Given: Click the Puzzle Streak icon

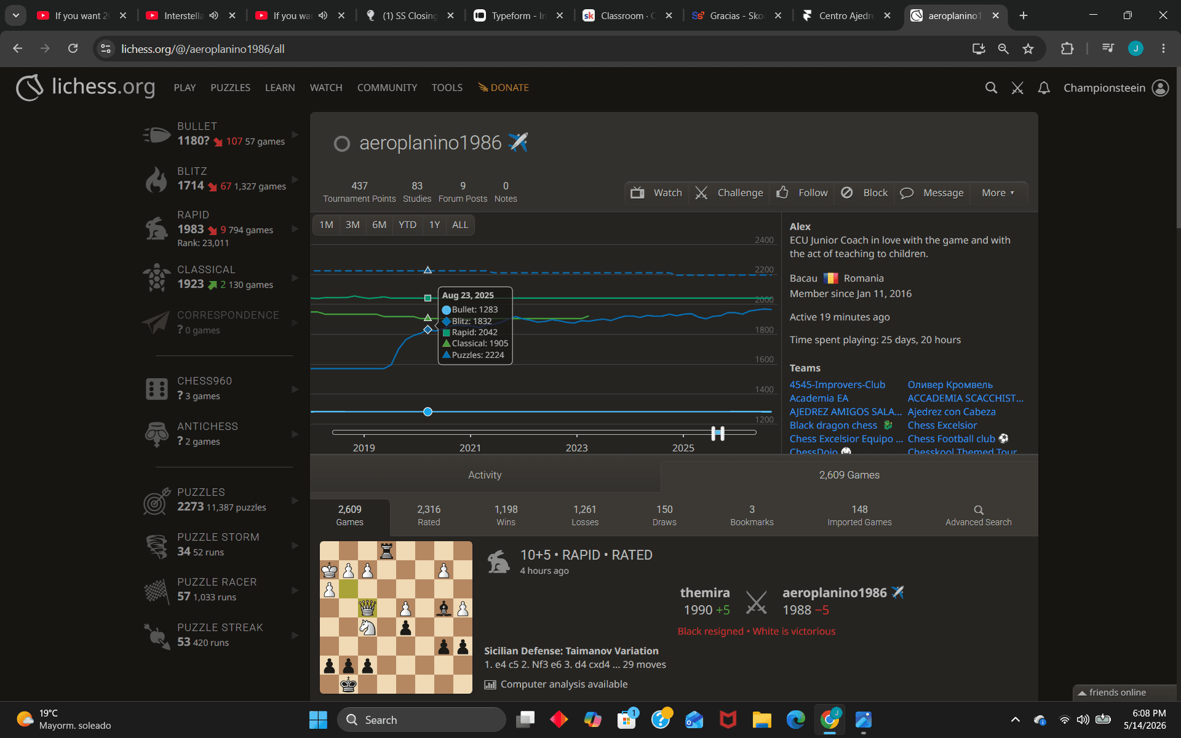Looking at the screenshot, I should (156, 635).
